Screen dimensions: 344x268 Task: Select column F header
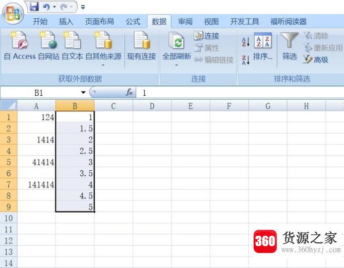(x=230, y=106)
